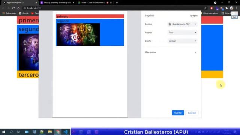
Task: Open the Páginas dropdown set to Todo
Action: tap(182, 33)
